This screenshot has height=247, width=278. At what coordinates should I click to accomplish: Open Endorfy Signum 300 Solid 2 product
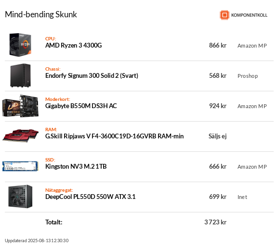pyautogui.click(x=92, y=75)
